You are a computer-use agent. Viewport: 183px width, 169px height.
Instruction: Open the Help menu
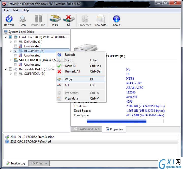coord(26,10)
